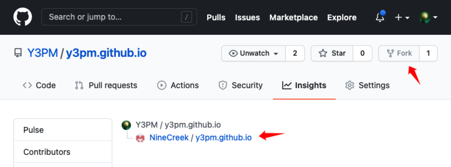Click the slash shortcut key icon
The width and height of the screenshot is (451, 167).
[187, 17]
